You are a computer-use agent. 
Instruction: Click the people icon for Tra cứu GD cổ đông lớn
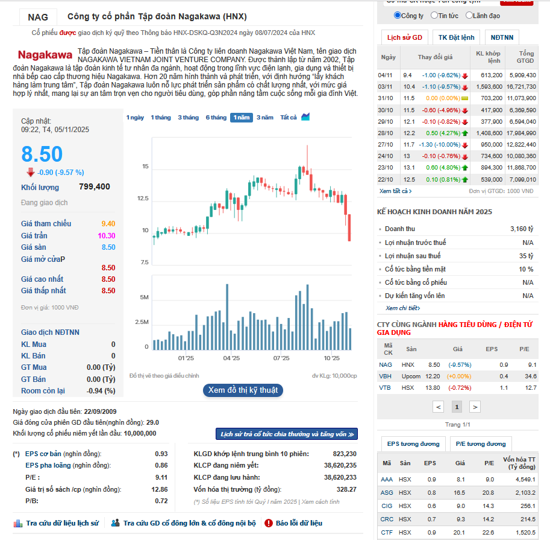pyautogui.click(x=116, y=523)
